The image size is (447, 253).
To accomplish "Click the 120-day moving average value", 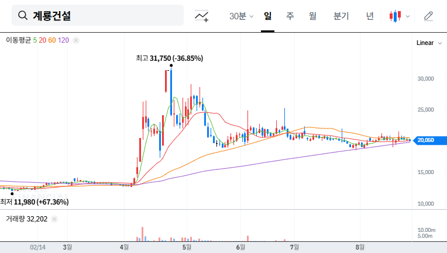I will (x=63, y=40).
